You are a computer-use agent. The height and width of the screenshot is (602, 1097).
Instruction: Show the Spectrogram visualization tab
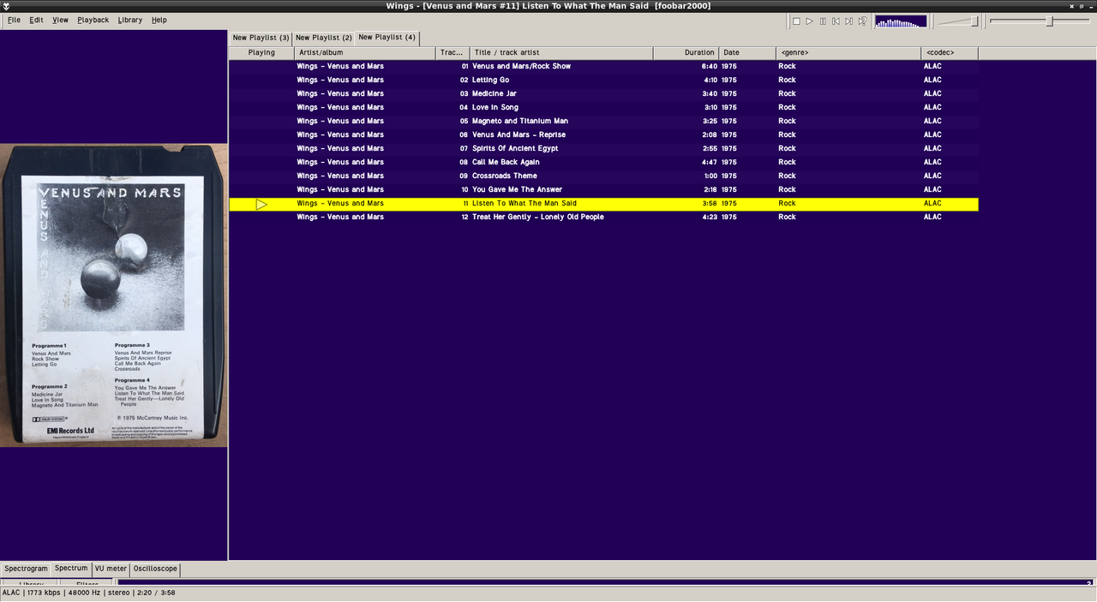point(26,569)
